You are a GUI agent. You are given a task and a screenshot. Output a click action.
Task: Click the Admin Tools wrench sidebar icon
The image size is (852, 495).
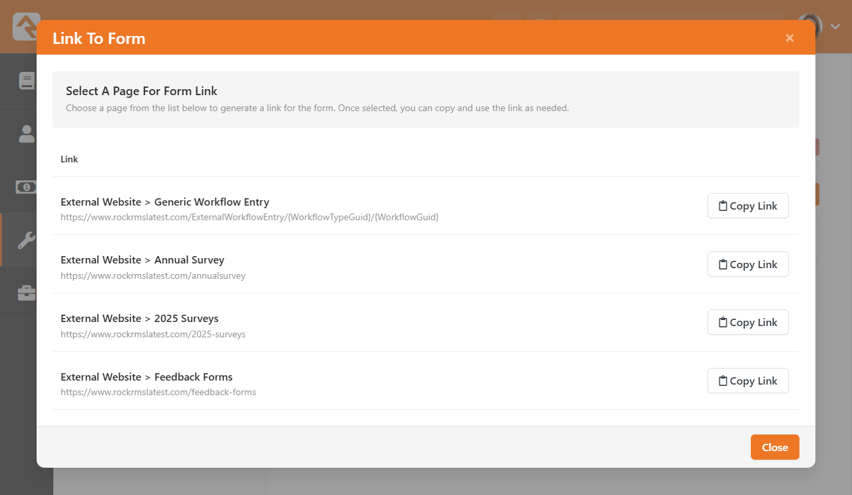pyautogui.click(x=27, y=240)
